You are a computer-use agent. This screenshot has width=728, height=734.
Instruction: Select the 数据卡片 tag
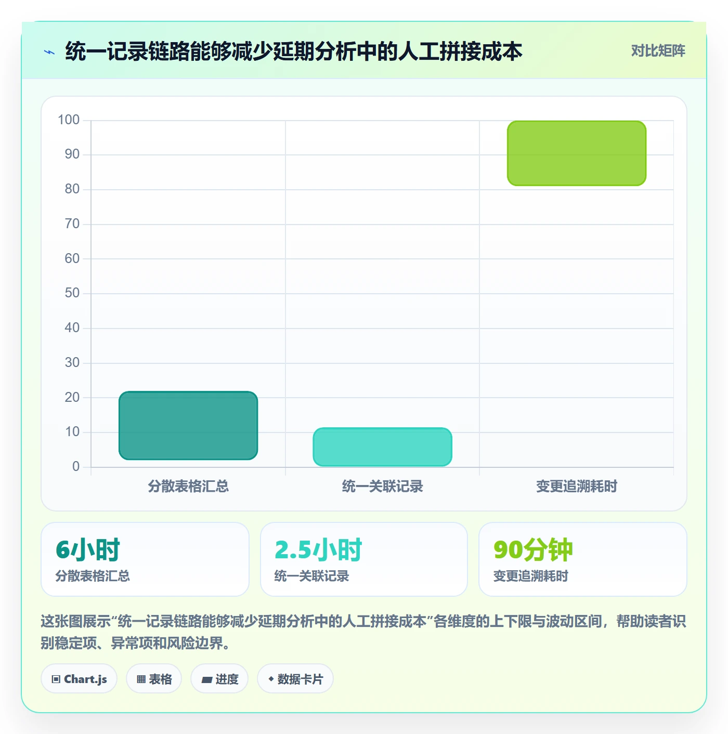point(295,679)
